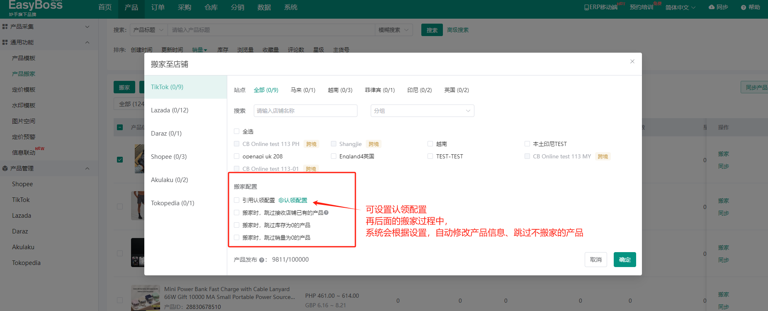
Task: Open 信息联动 in sidebar
Action: pyautogui.click(x=24, y=153)
